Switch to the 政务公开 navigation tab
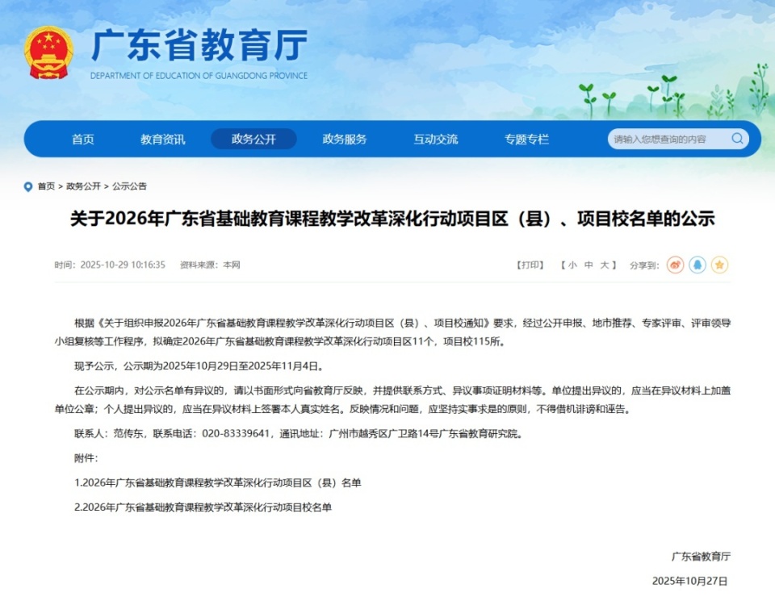This screenshot has width=775, height=601. (253, 139)
